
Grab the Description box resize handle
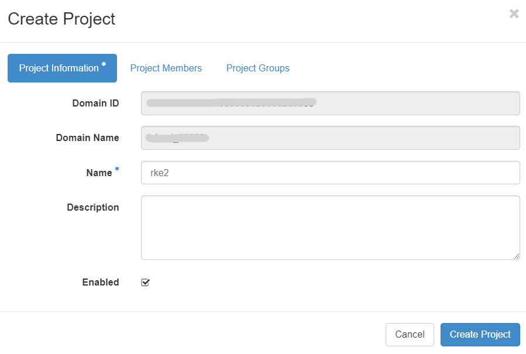pos(517,256)
